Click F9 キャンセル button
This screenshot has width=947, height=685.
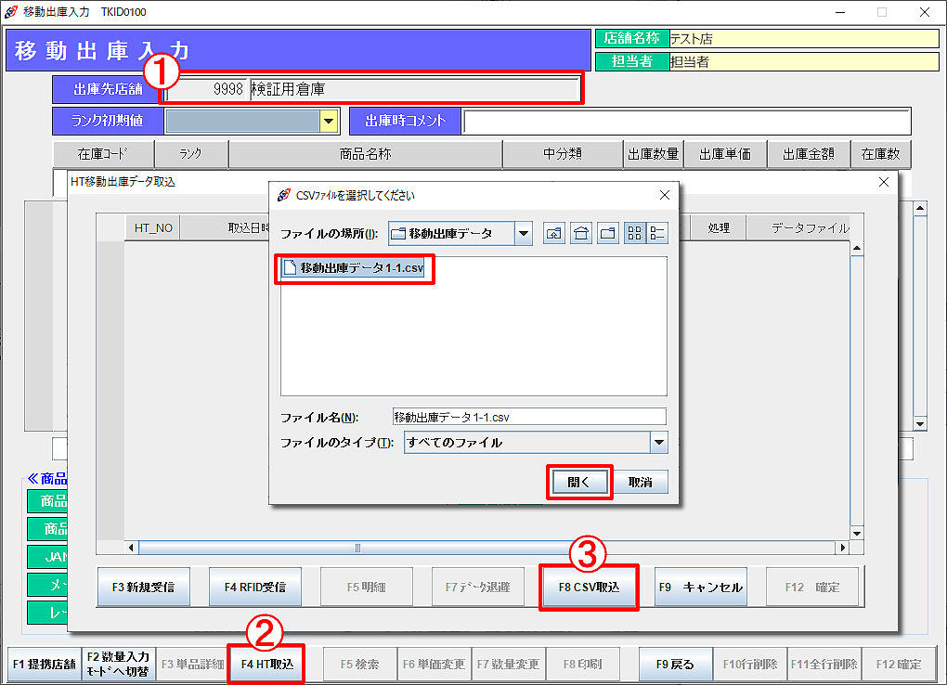(x=701, y=587)
